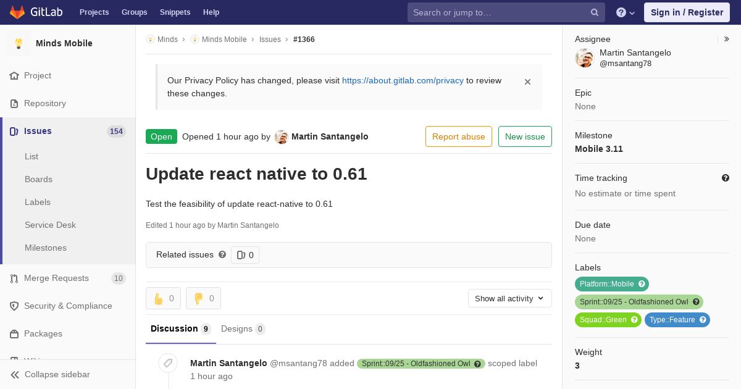Select the Discussion tab
741x389 pixels.
click(x=181, y=329)
